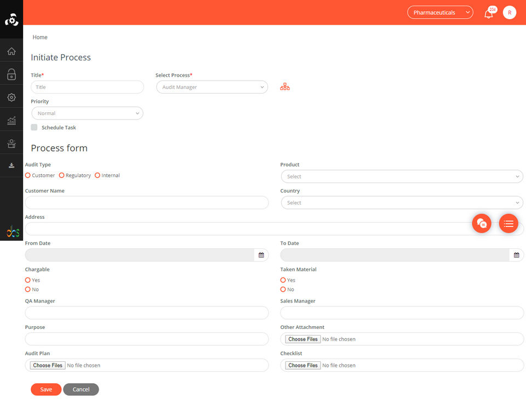The height and width of the screenshot is (409, 526).
Task: Focus the Customer Name field
Action: coord(147,202)
